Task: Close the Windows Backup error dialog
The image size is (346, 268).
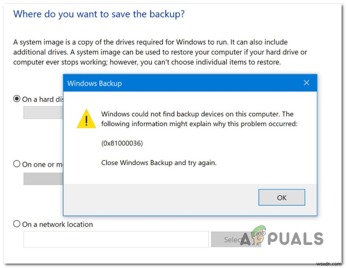Action: [306, 83]
